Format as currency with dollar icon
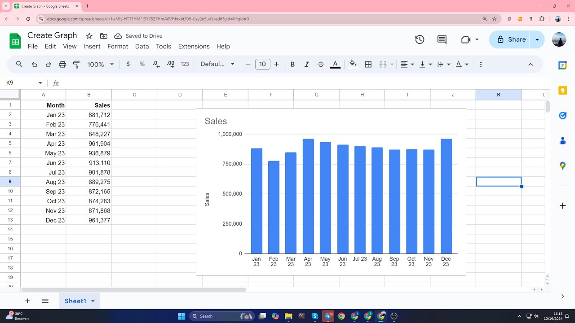The image size is (575, 323). (x=128, y=64)
